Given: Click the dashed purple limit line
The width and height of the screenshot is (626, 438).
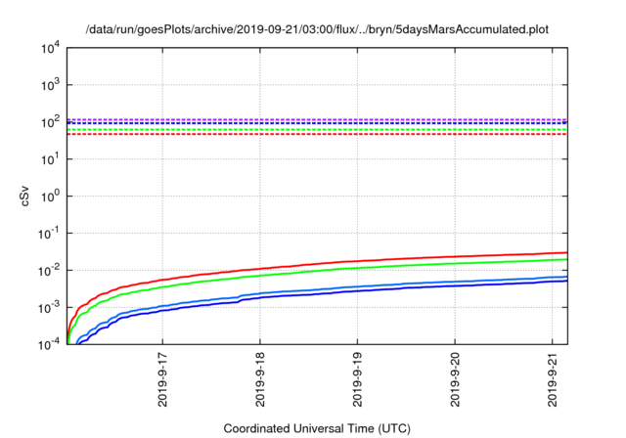Looking at the screenshot, I should click(317, 119).
